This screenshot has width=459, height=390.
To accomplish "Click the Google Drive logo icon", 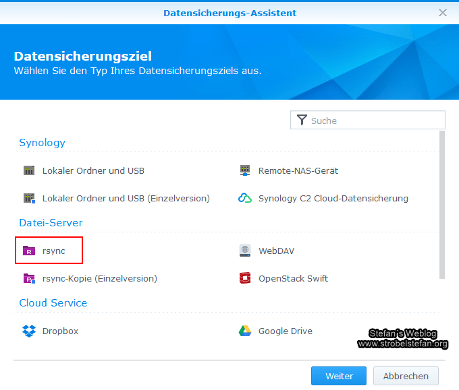I will coord(245,331).
